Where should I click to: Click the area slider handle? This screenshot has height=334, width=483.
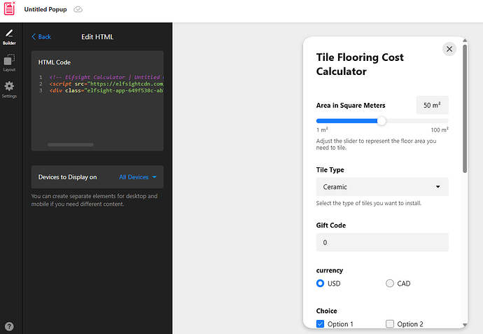(381, 120)
